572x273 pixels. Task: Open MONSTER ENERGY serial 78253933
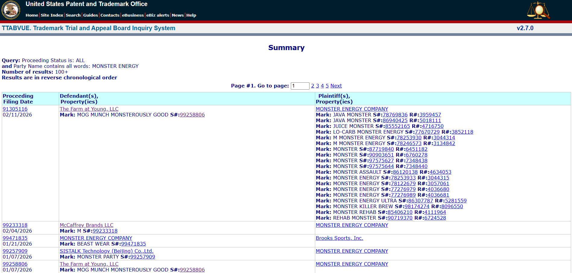coord(403,178)
